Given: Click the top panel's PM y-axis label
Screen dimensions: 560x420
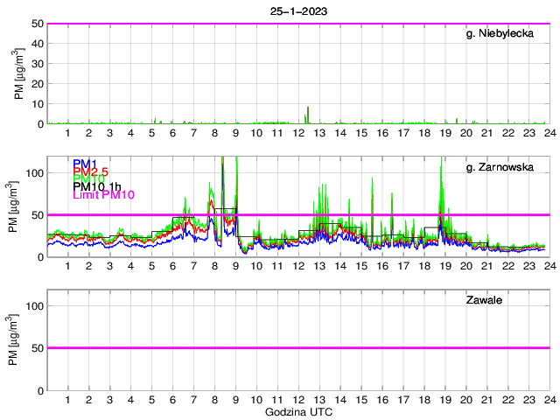Looking at the screenshot, I should [19, 73].
